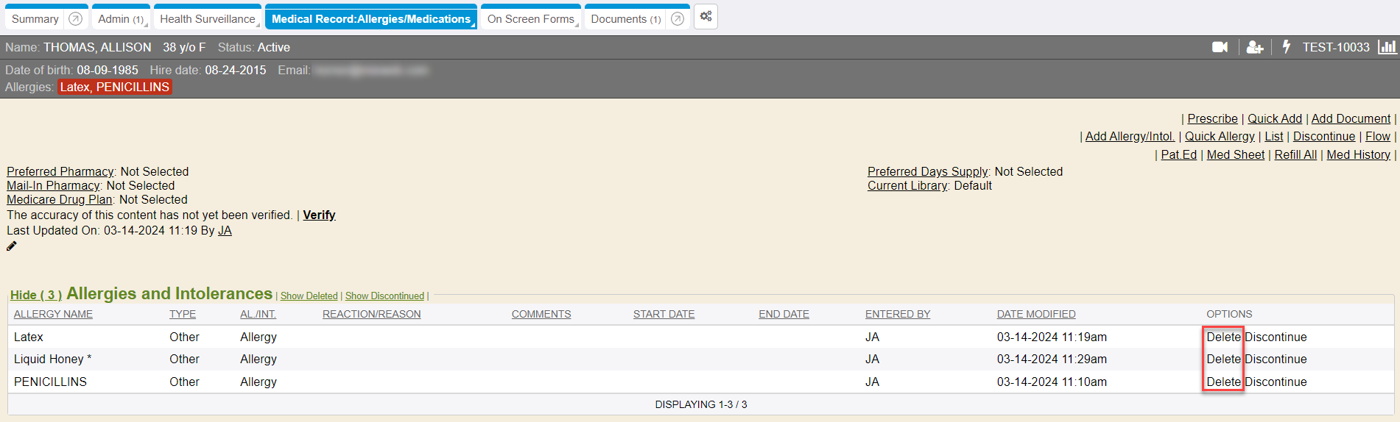1400x422 pixels.
Task: Switch to the Summary tab
Action: point(35,19)
